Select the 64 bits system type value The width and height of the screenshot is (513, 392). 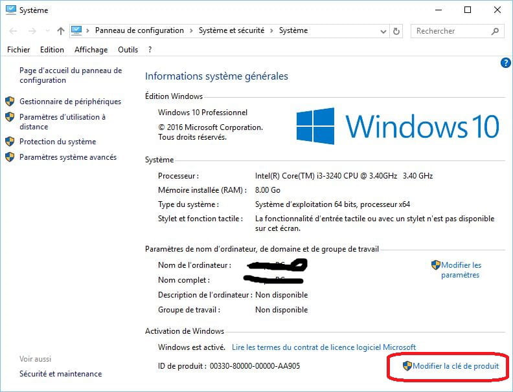[332, 204]
